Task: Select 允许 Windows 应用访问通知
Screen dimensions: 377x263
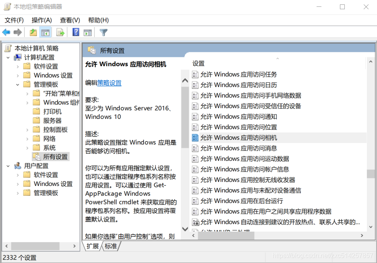Action: pos(239,117)
